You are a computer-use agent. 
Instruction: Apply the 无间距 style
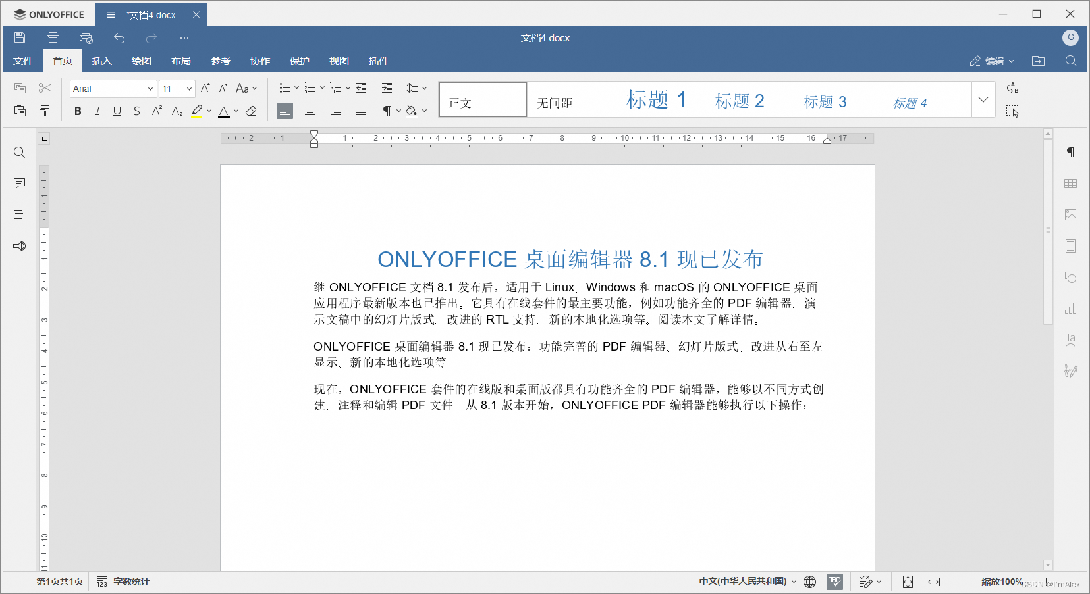pyautogui.click(x=572, y=100)
